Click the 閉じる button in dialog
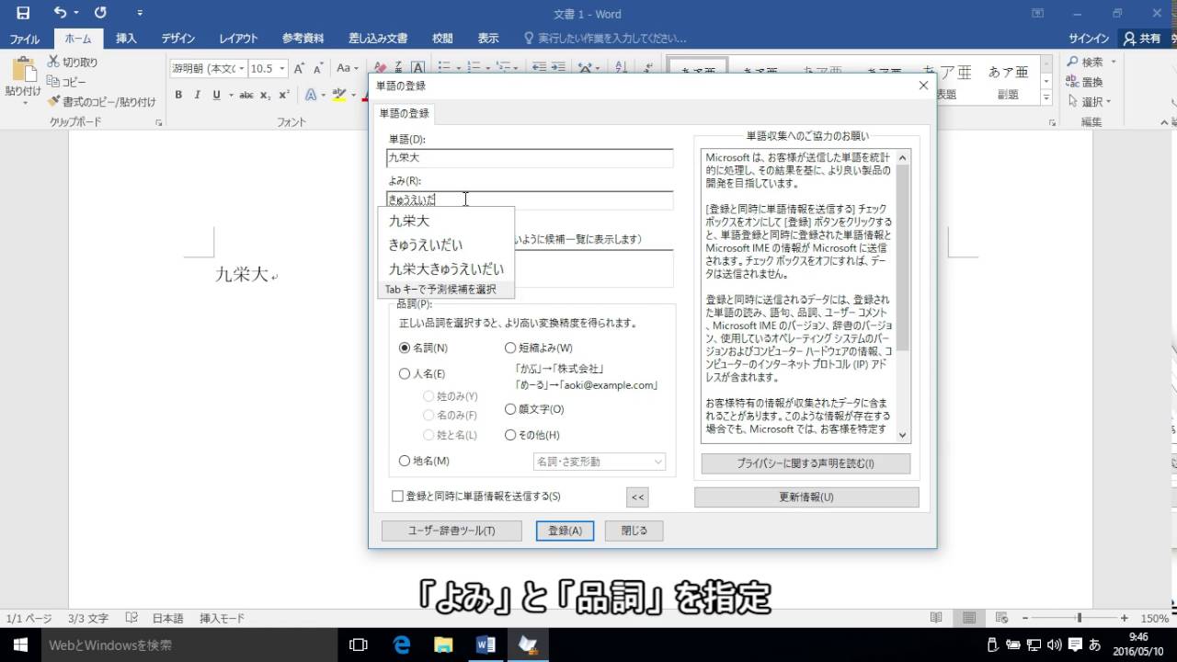Viewport: 1177px width, 662px height. [634, 531]
